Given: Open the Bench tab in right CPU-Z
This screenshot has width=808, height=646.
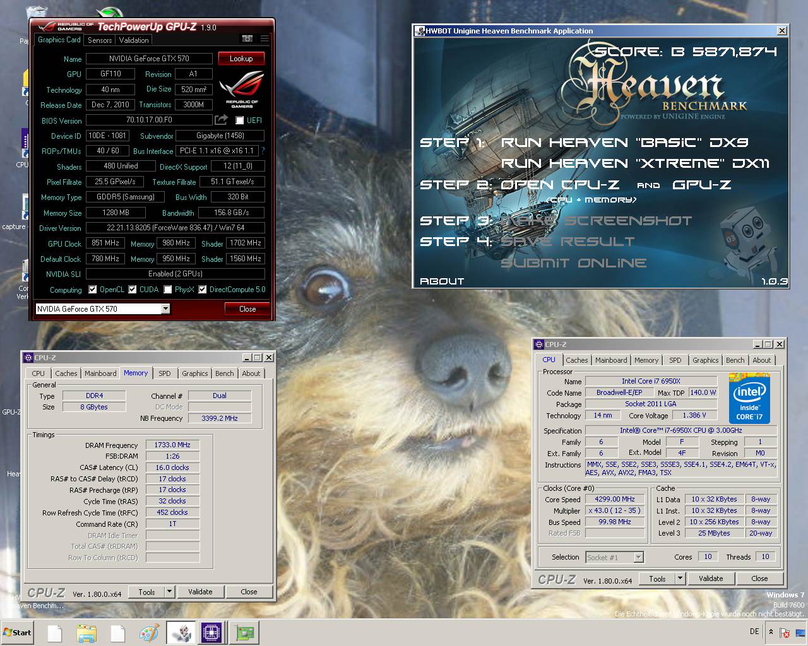Looking at the screenshot, I should (x=735, y=360).
